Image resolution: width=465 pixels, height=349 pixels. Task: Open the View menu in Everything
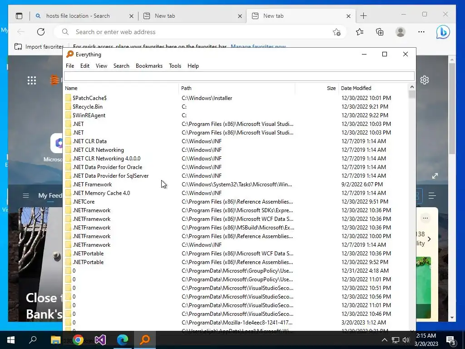pyautogui.click(x=101, y=66)
